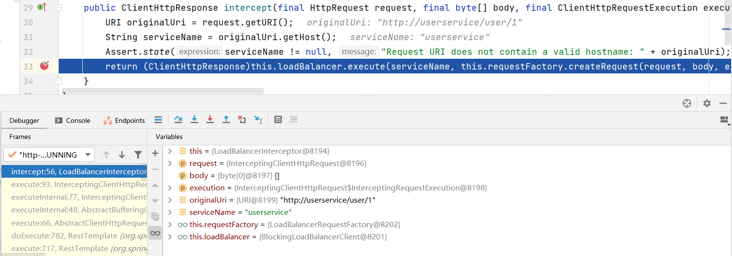Viewport: 732px width, 256px height.
Task: Collapse method fold marker at line 29
Action: (59, 8)
